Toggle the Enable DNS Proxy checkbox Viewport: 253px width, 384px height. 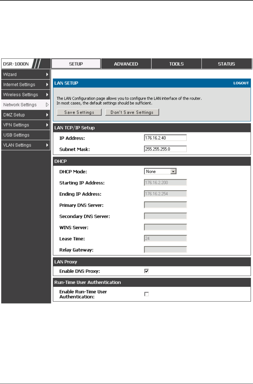(147, 271)
